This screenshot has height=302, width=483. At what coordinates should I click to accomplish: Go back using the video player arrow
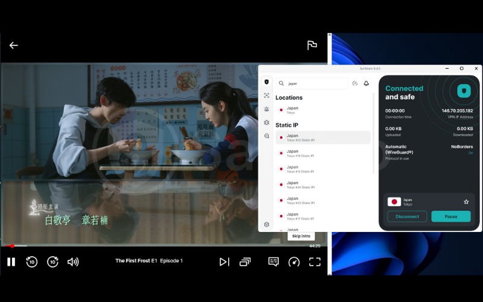(x=13, y=45)
